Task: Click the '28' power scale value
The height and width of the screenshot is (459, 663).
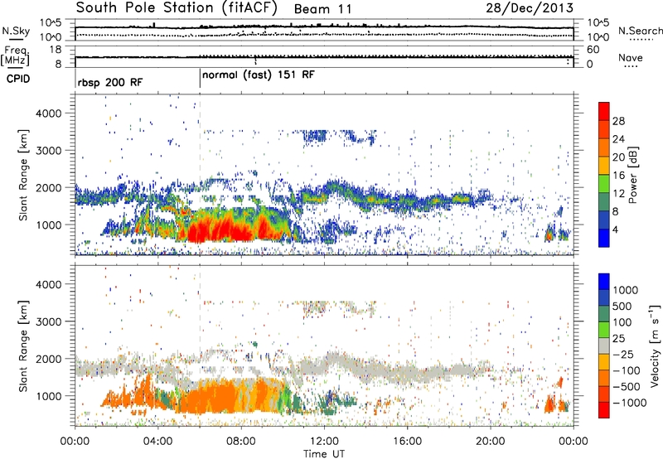Action: (x=618, y=121)
